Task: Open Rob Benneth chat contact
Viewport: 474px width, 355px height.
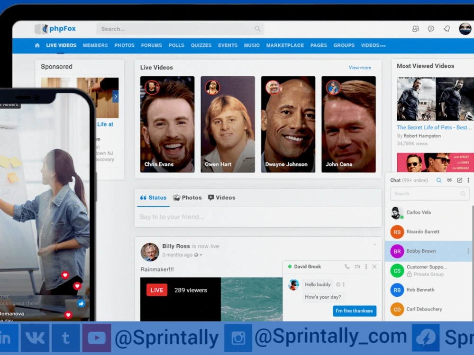Action: 429,290
